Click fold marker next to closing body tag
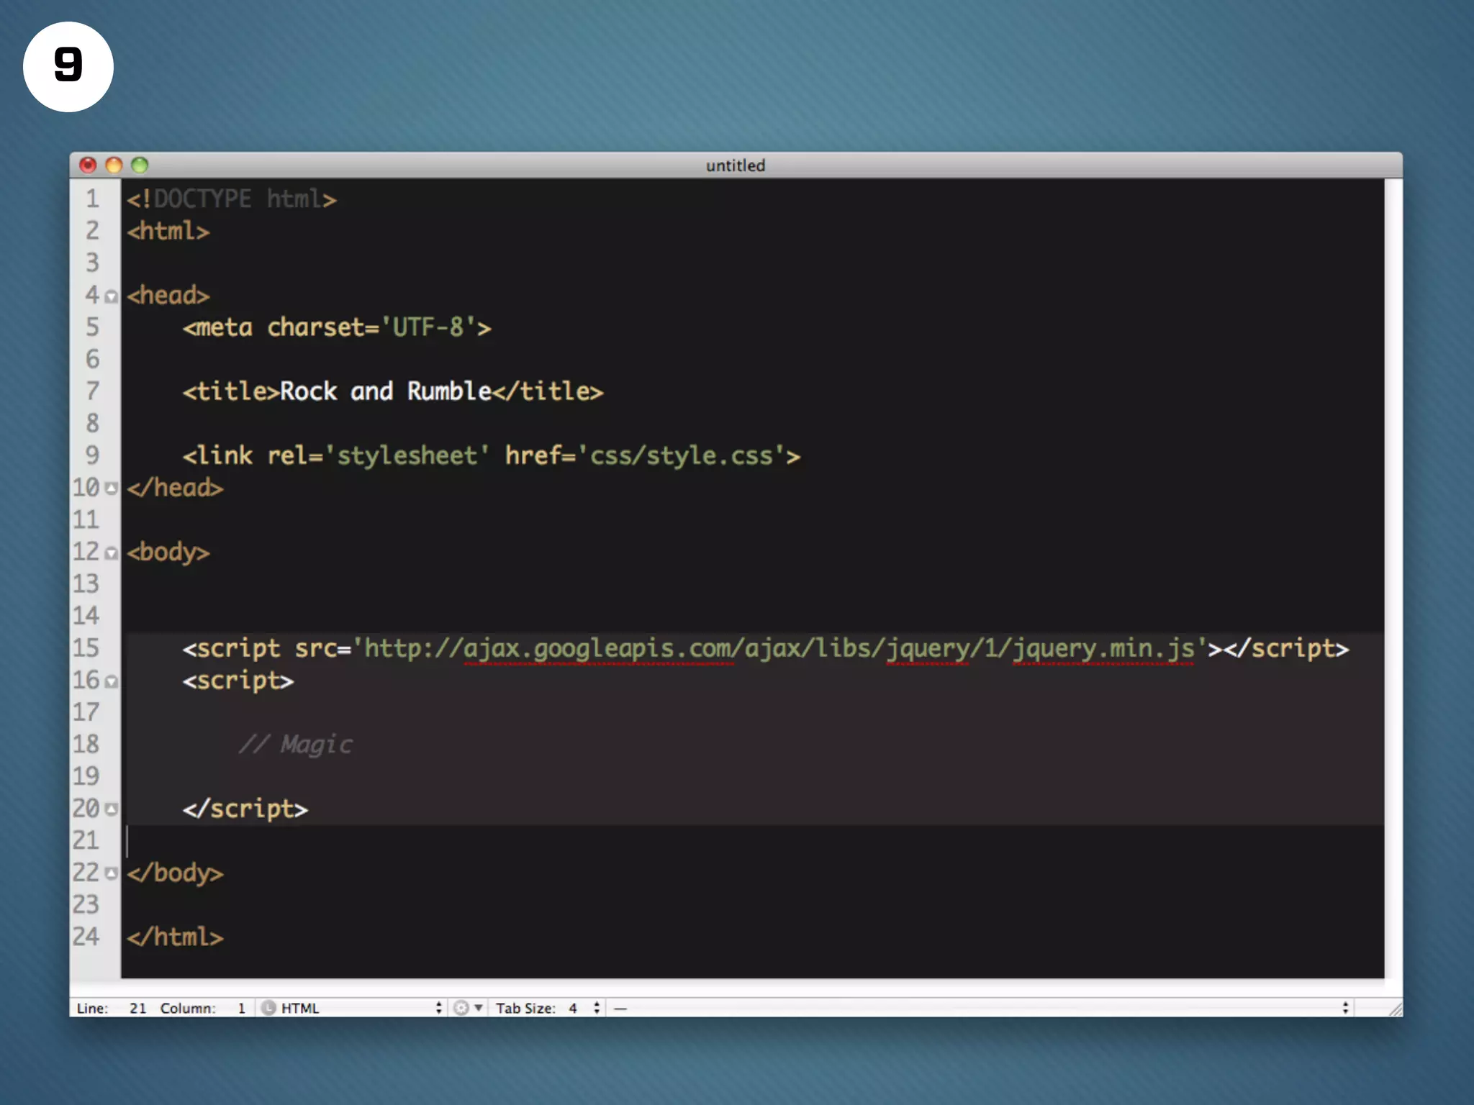This screenshot has height=1105, width=1474. [111, 873]
